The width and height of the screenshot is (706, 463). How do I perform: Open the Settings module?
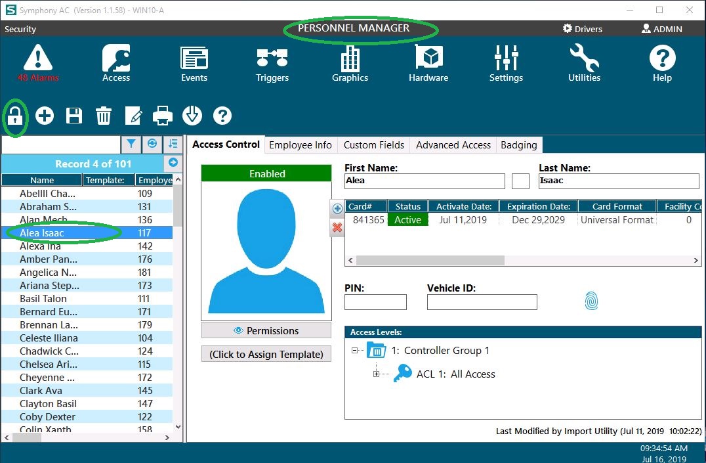506,63
